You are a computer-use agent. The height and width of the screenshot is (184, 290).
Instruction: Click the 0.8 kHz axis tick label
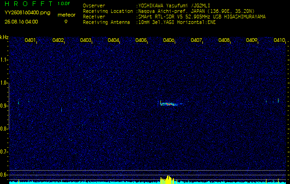(x=4, y=129)
